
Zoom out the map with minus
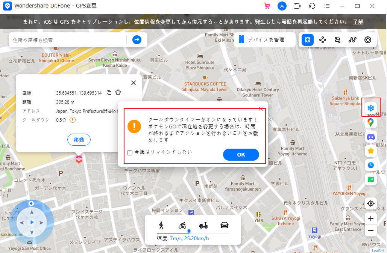(x=371, y=230)
